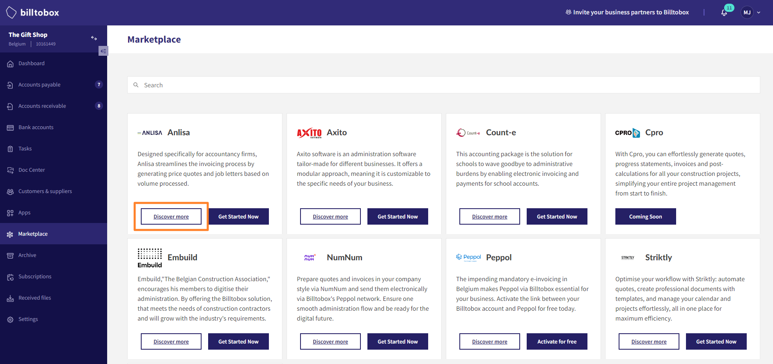Viewport: 773px width, 364px height.
Task: Open Archive page
Action: (28, 255)
